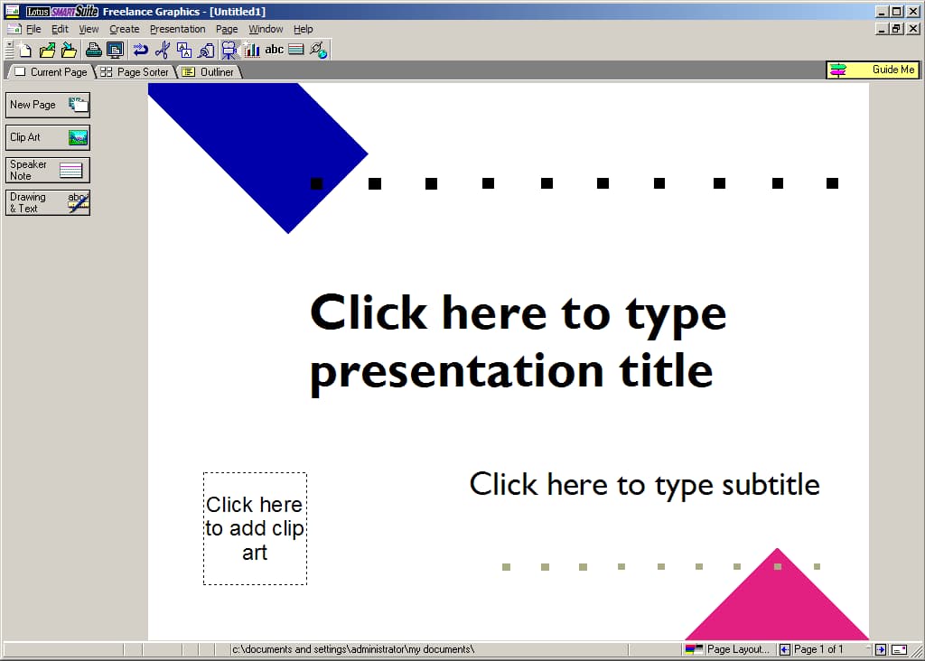This screenshot has height=661, width=925.
Task: Click the abc text icon
Action: (274, 50)
